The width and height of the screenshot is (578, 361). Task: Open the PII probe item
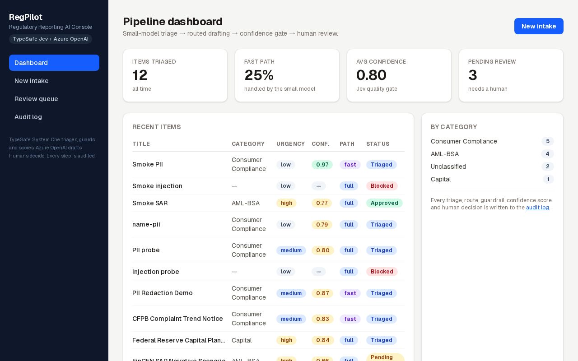click(x=146, y=250)
